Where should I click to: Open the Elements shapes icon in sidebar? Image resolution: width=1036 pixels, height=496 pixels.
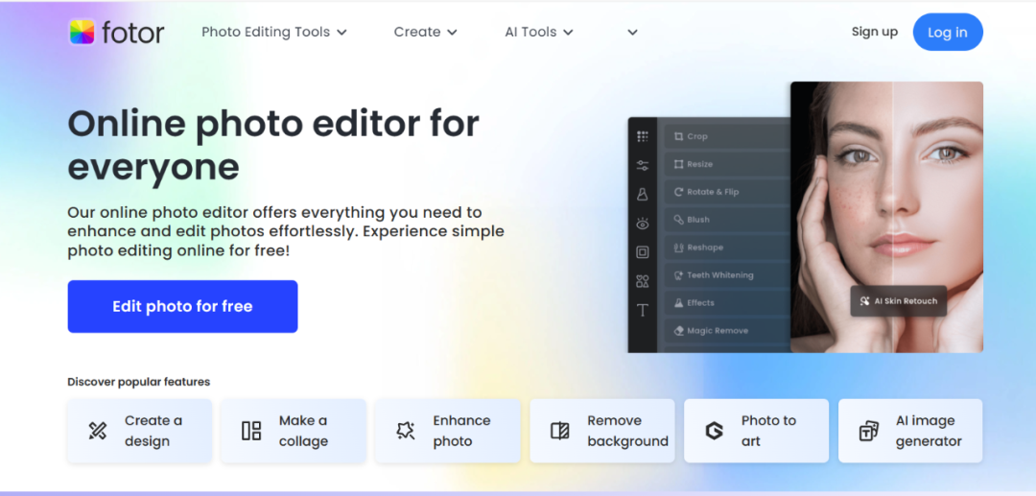[643, 281]
